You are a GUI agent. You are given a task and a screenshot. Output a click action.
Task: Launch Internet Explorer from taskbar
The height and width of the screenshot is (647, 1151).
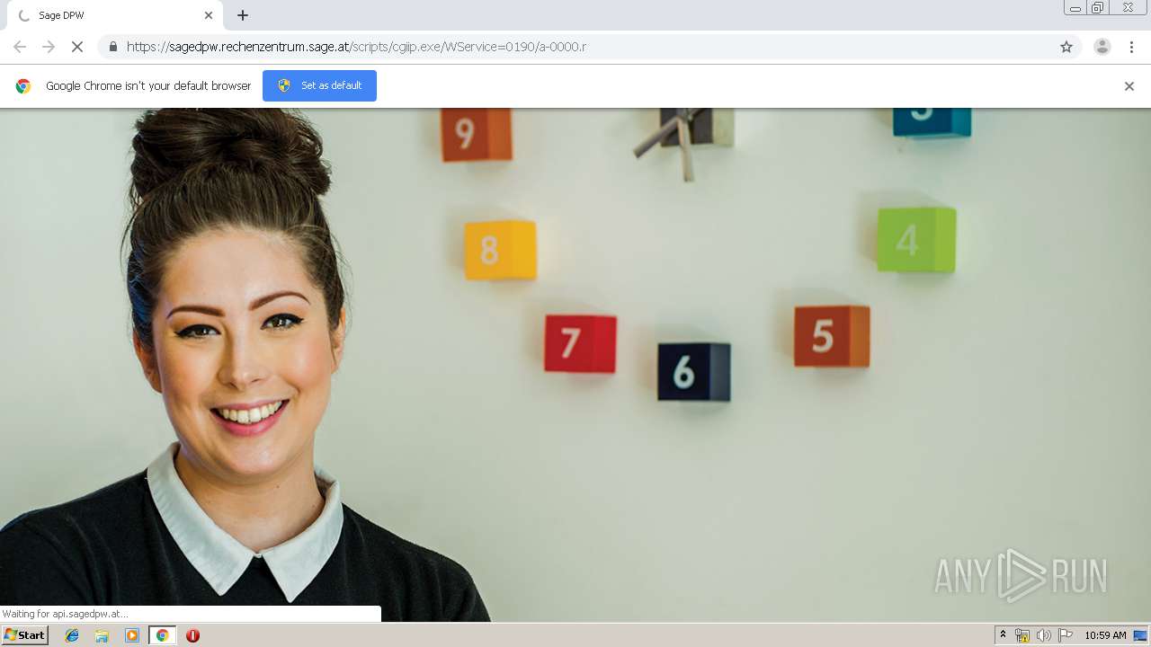72,635
